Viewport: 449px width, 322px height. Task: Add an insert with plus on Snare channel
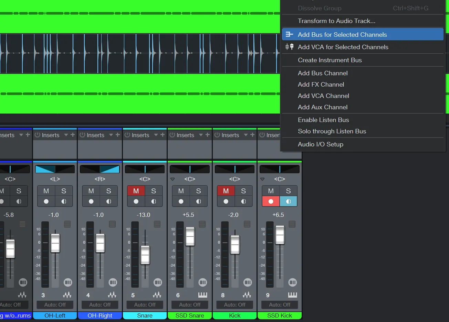click(163, 135)
